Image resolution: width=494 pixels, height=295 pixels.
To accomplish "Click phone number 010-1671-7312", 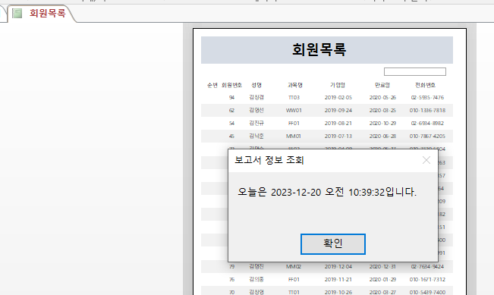I will click(x=427, y=280).
